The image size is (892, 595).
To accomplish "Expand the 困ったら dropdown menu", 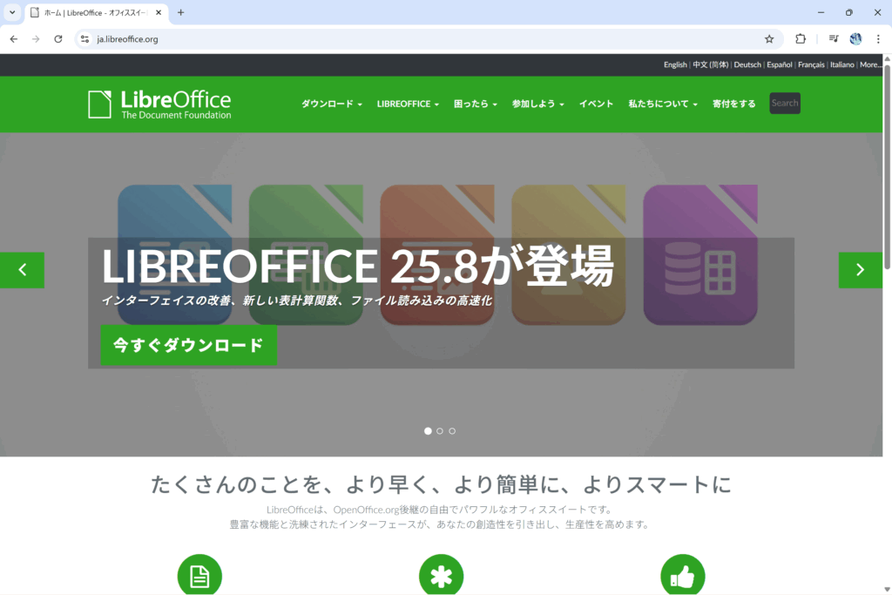I will 475,104.
